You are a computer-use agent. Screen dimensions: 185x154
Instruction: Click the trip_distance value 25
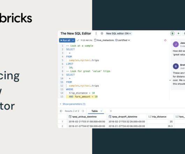[171, 122]
